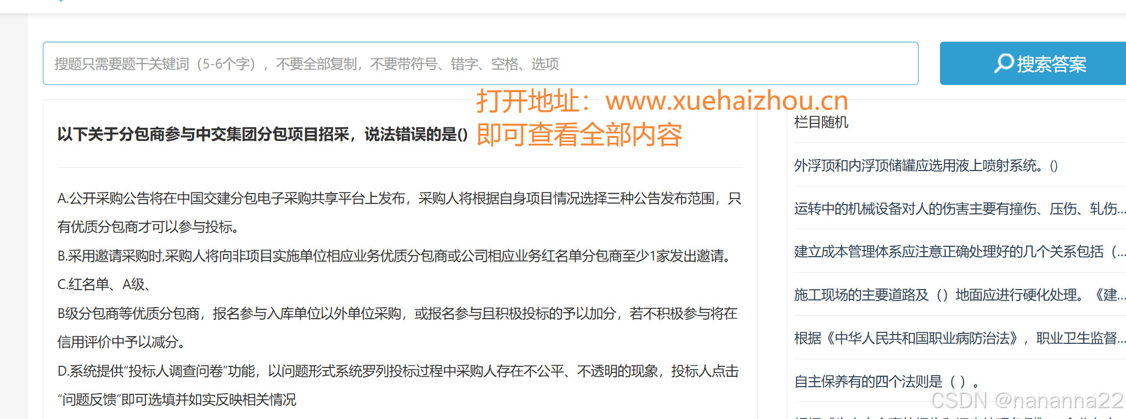This screenshot has height=419, width=1126.
Task: Open link 外浮顶和内浮顶储罐应选用液上喷射系统
Action: pos(926,166)
